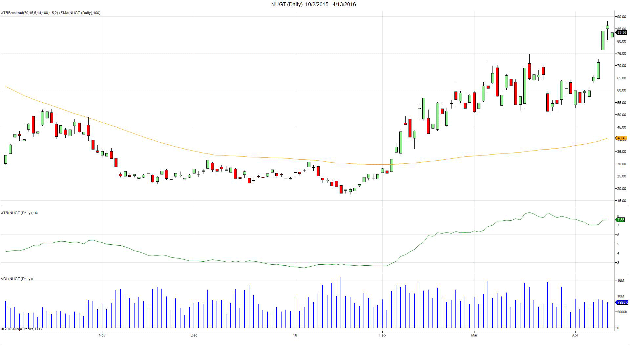Click the green 7.56 ATR value marker
630x346 pixels.
tap(620, 220)
